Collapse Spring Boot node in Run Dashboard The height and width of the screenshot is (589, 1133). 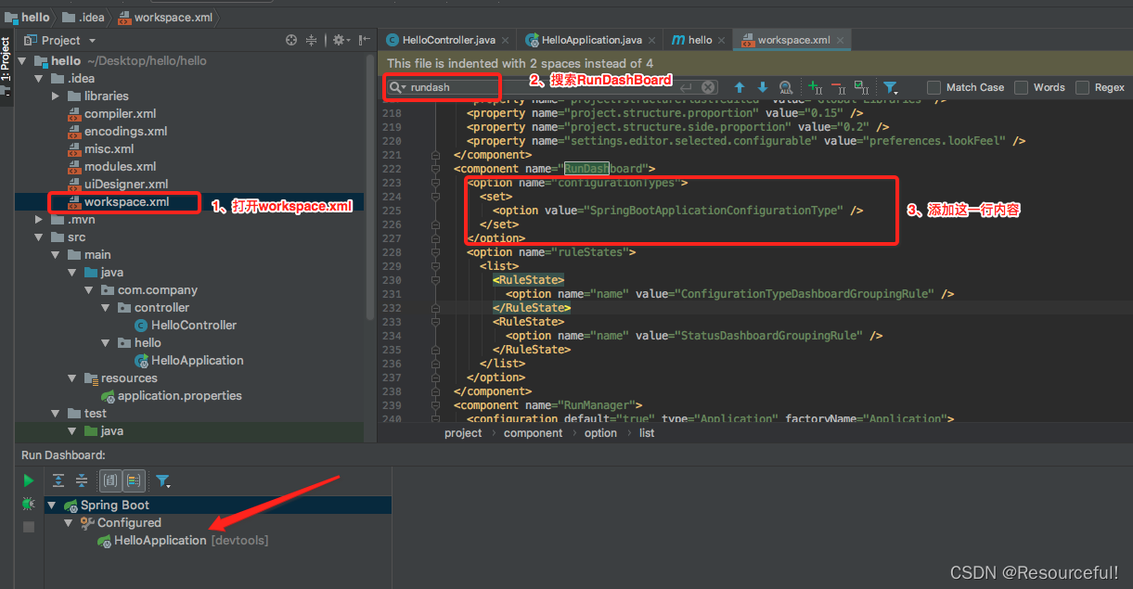[x=52, y=506]
